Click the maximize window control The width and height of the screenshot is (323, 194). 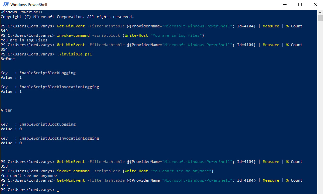point(299,4)
